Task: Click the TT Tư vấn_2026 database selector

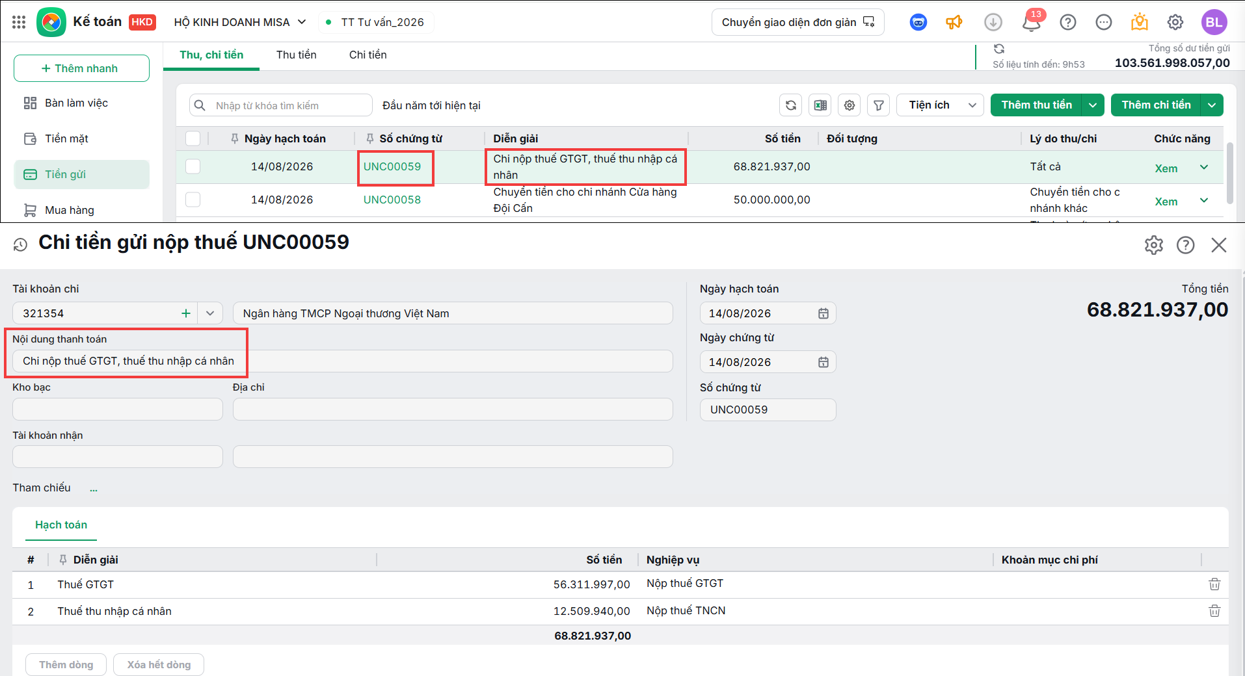Action: point(376,22)
